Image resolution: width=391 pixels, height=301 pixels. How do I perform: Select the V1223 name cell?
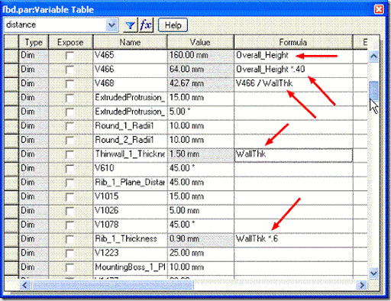coord(130,254)
